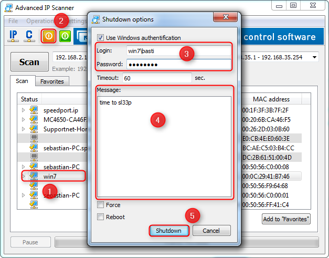
Task: Click win7 computer icon
Action: [34, 176]
